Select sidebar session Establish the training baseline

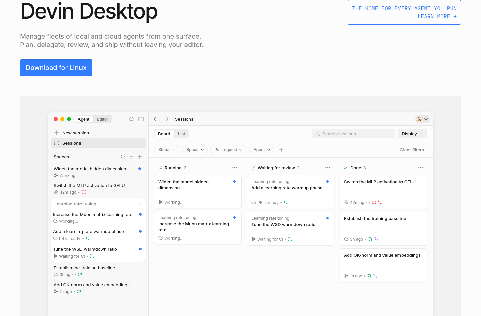tap(98, 271)
